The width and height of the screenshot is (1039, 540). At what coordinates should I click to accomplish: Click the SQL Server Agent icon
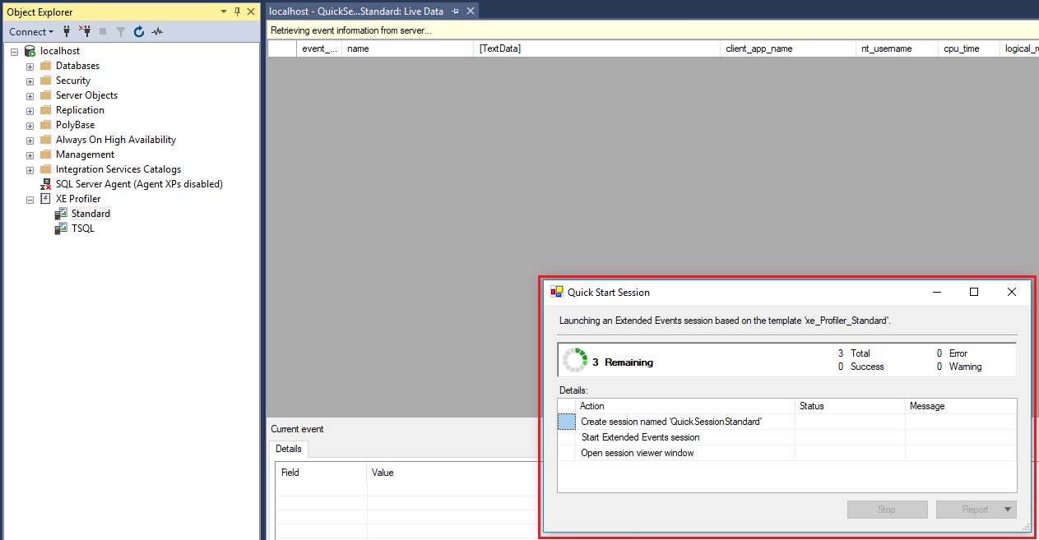[45, 183]
